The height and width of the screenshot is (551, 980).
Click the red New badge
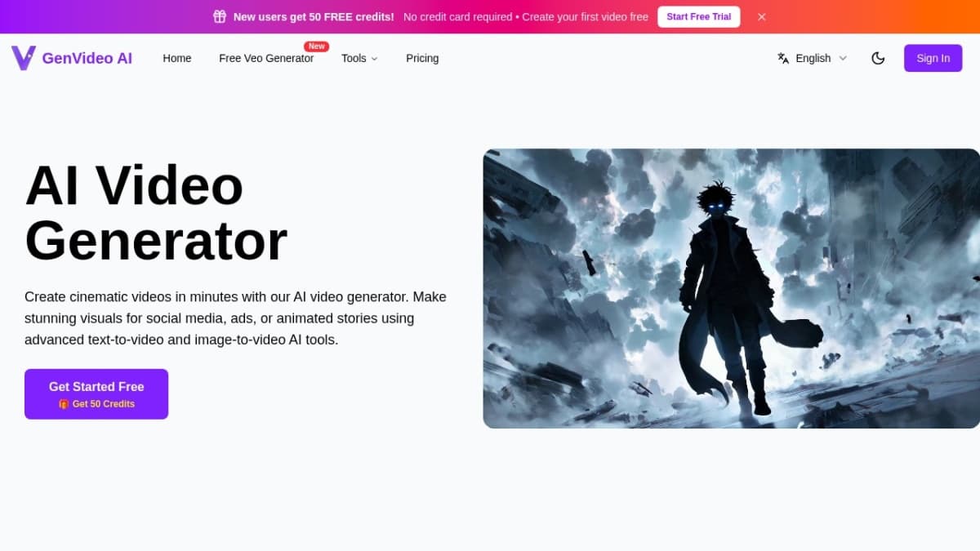click(x=316, y=47)
